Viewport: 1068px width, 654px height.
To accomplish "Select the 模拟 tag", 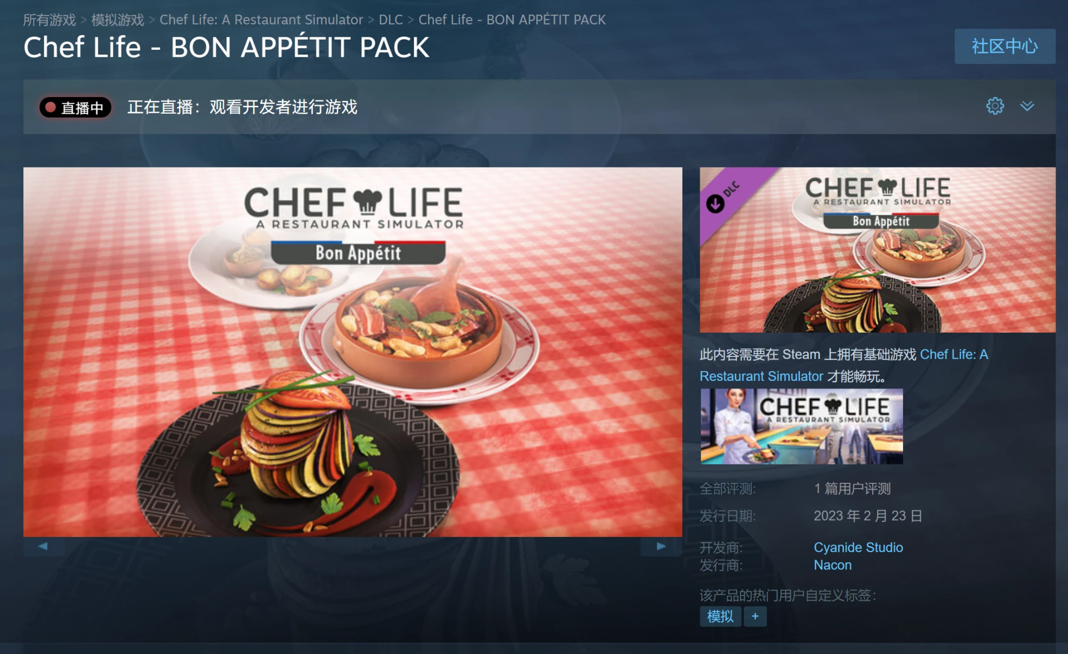I will click(x=720, y=616).
